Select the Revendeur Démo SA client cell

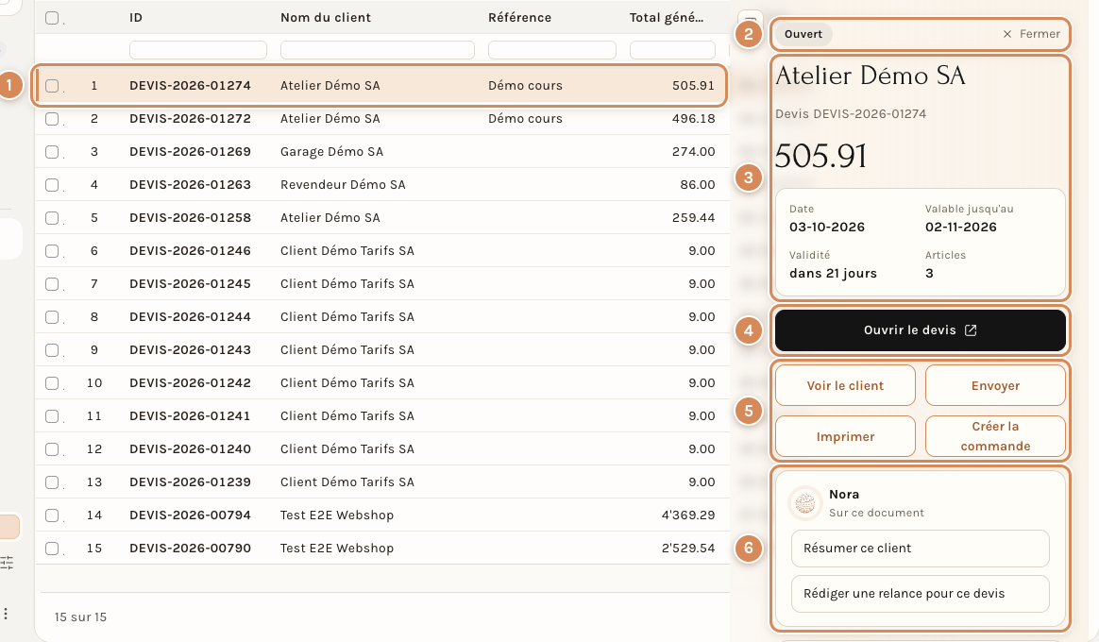tap(343, 185)
